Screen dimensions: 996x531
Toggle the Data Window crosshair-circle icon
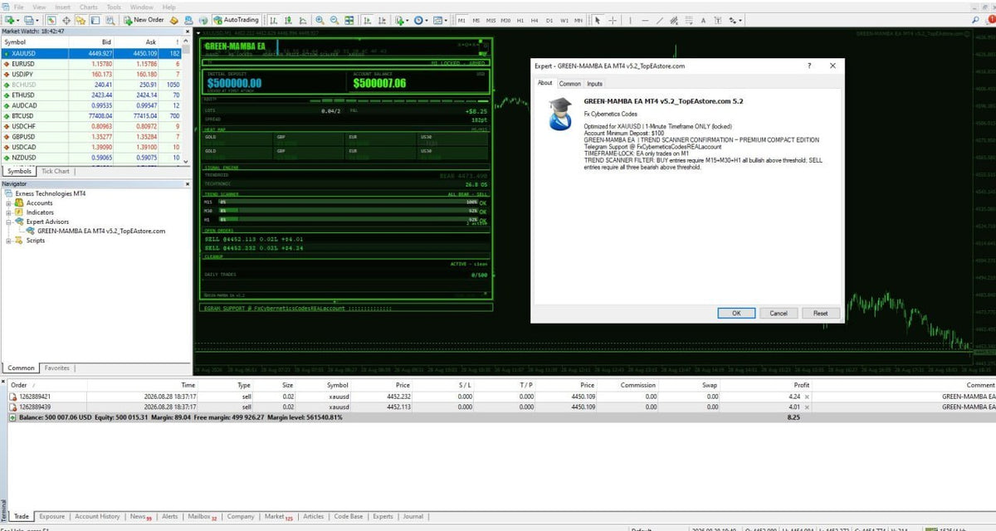pos(66,19)
